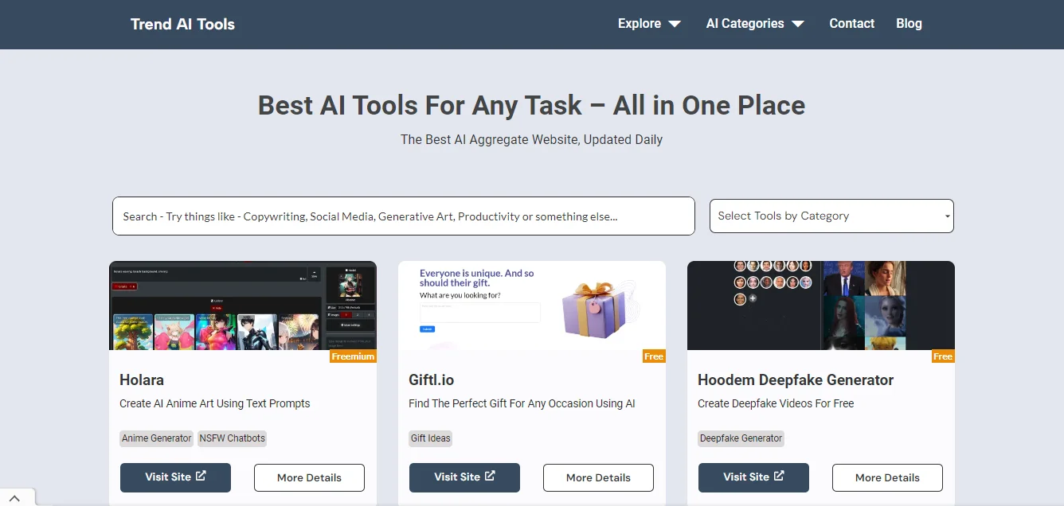Click the Free badge on the Hoodem card

pyautogui.click(x=943, y=356)
